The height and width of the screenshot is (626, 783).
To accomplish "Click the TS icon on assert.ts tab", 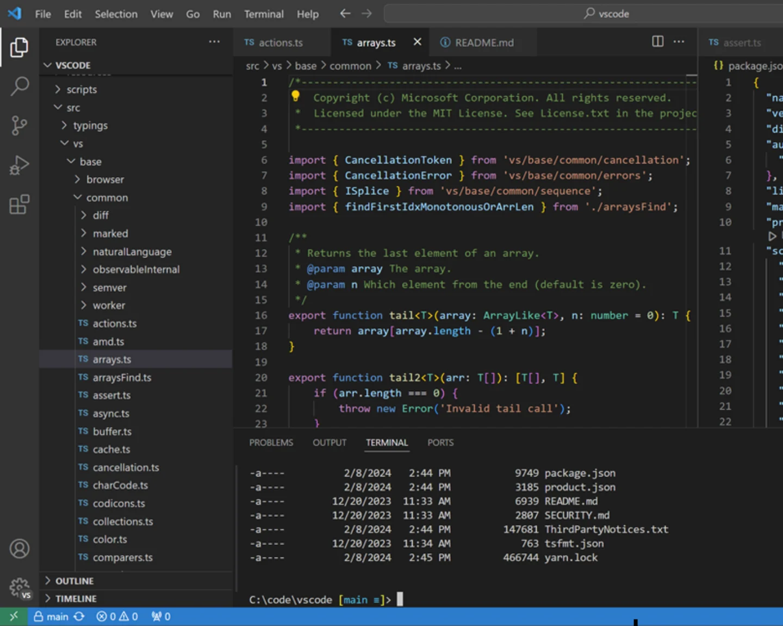I will (713, 42).
